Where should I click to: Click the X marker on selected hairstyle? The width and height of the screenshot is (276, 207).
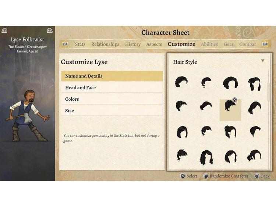click(234, 100)
